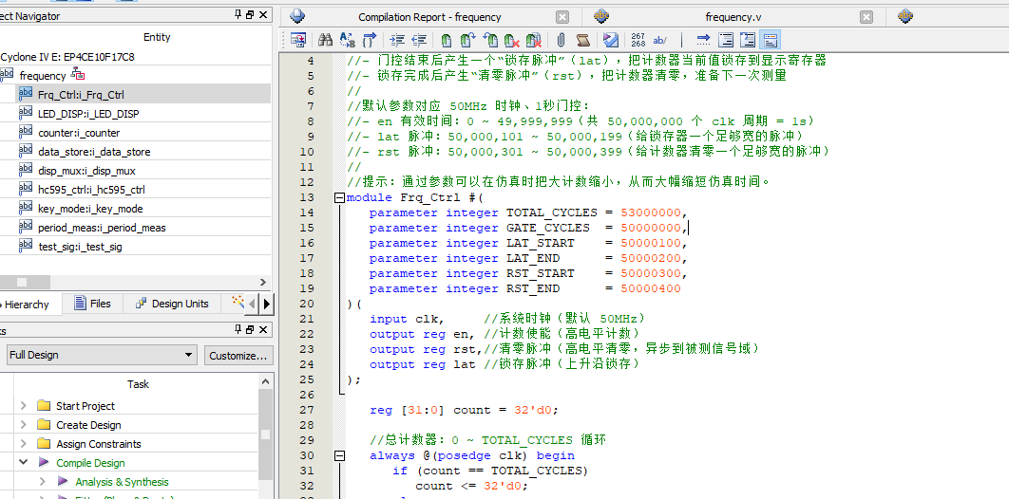Image resolution: width=1009 pixels, height=499 pixels.
Task: Expand the Analysis & Synthesis task
Action: pos(43,482)
